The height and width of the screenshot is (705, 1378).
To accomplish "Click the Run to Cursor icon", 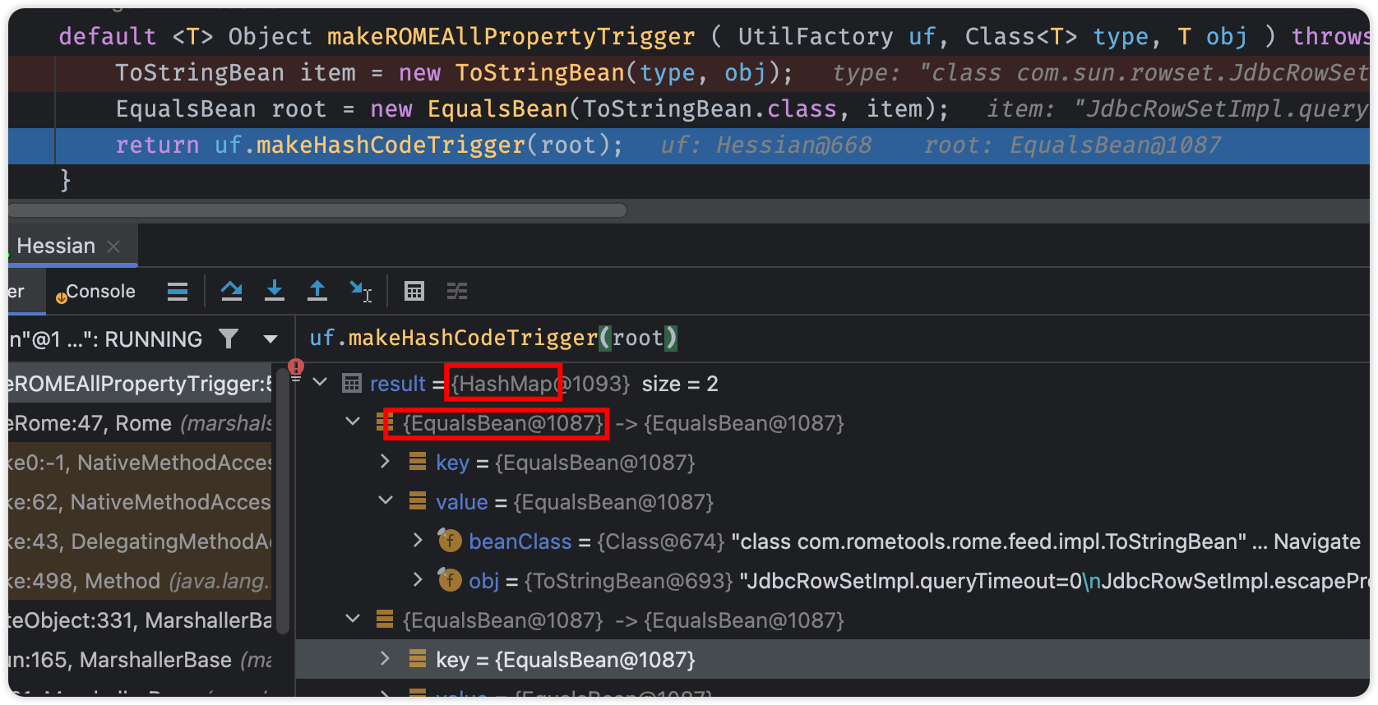I will coord(361,291).
